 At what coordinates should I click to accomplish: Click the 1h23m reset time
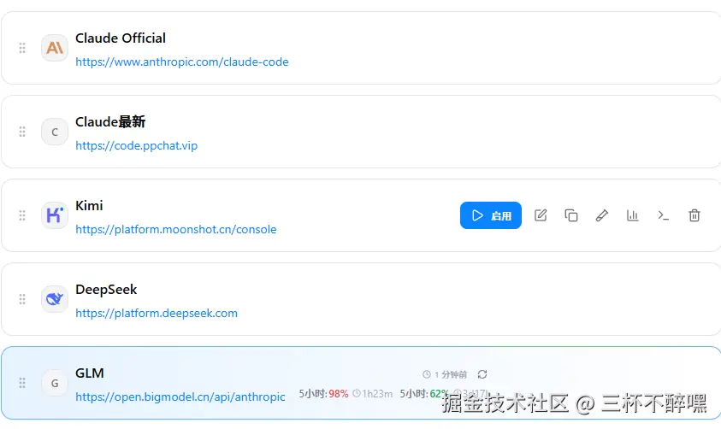373,394
